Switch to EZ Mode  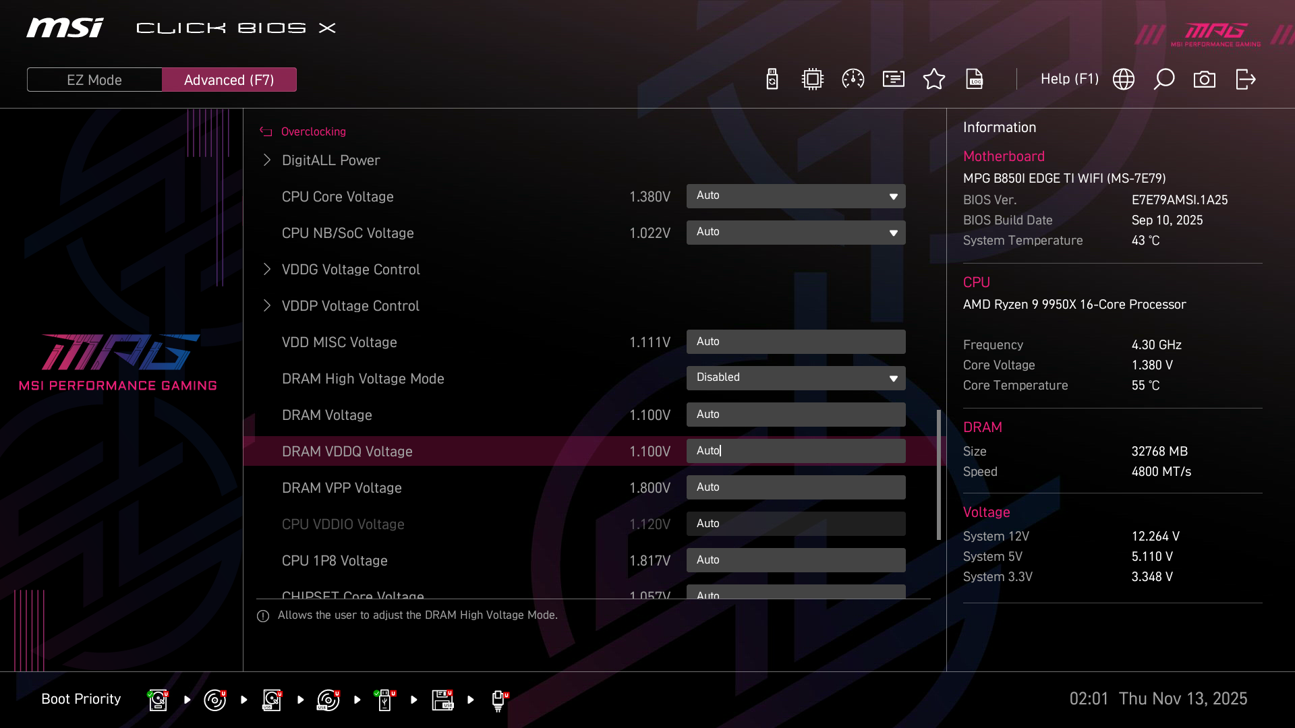(x=94, y=80)
